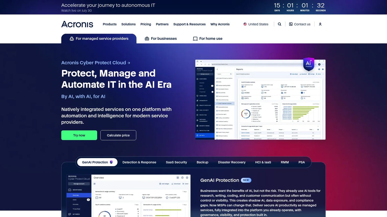This screenshot has height=217, width=387.
Task: Switch to the For home use tab
Action: tap(208, 39)
